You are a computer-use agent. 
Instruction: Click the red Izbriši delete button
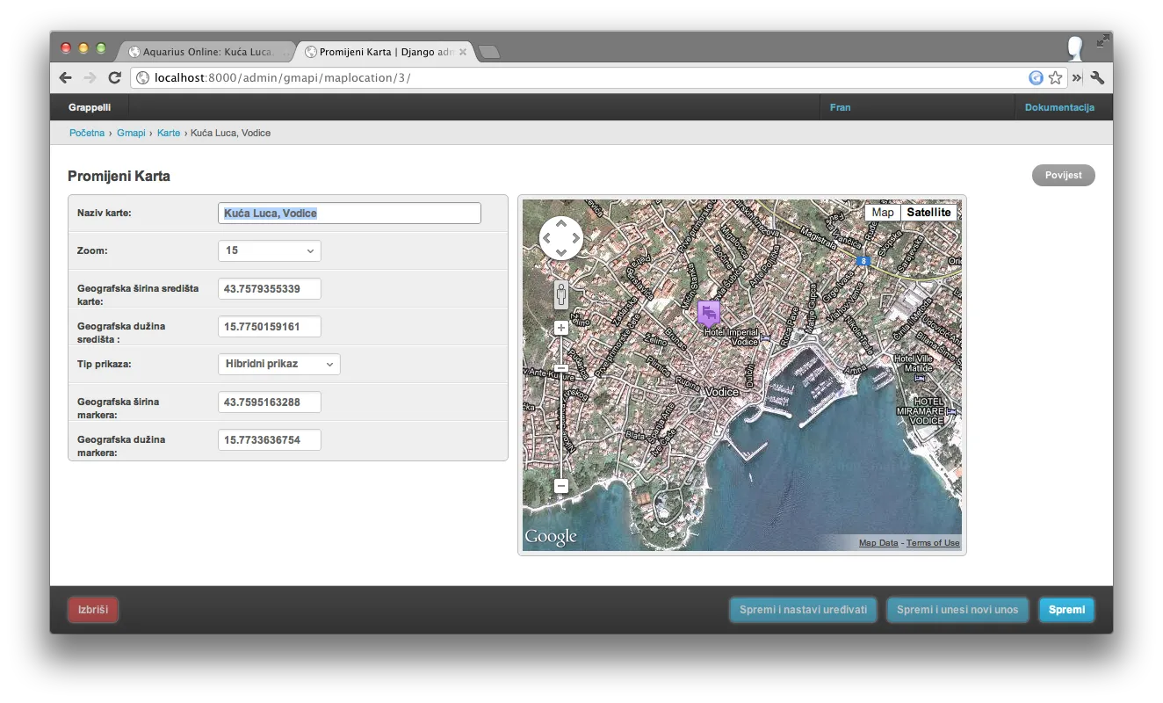click(x=93, y=610)
